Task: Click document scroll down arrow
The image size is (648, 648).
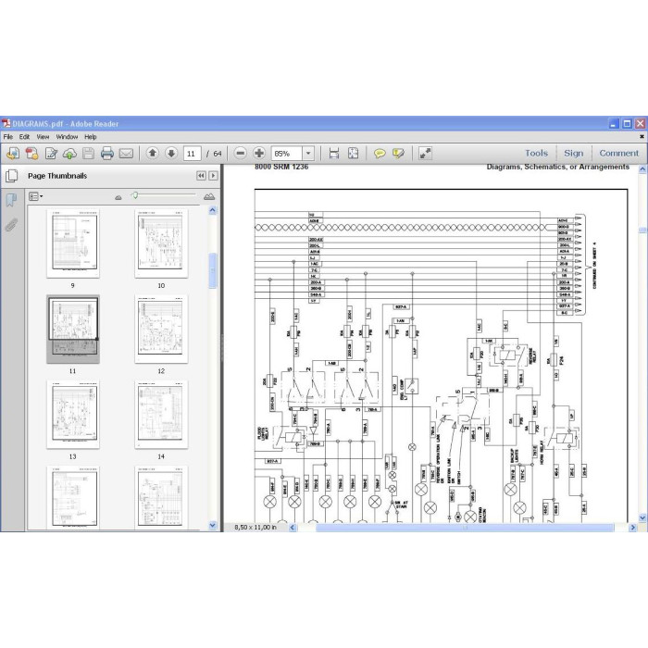Action: [x=642, y=517]
